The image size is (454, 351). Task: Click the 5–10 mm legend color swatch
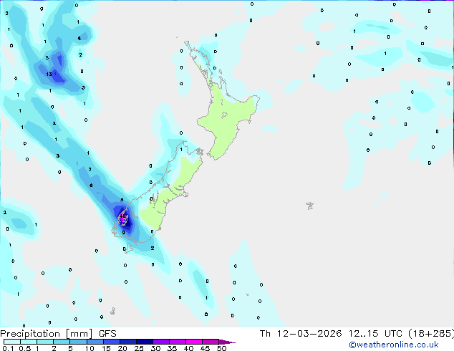point(78,342)
